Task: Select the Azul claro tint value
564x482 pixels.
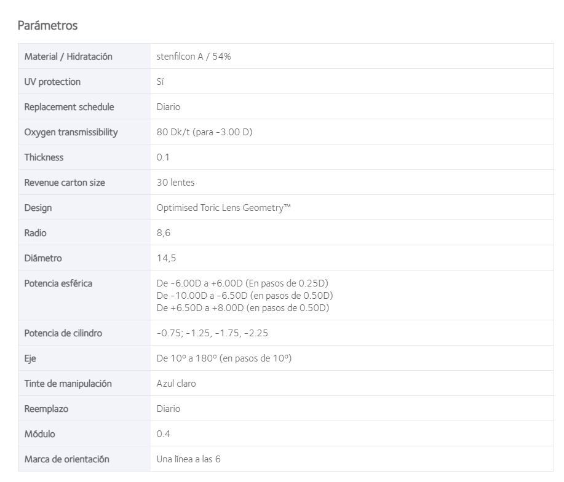Action: coord(176,384)
